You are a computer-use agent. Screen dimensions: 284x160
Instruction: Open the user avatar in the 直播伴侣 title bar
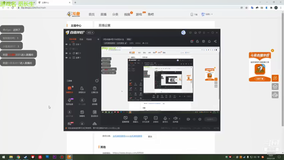[183, 33]
